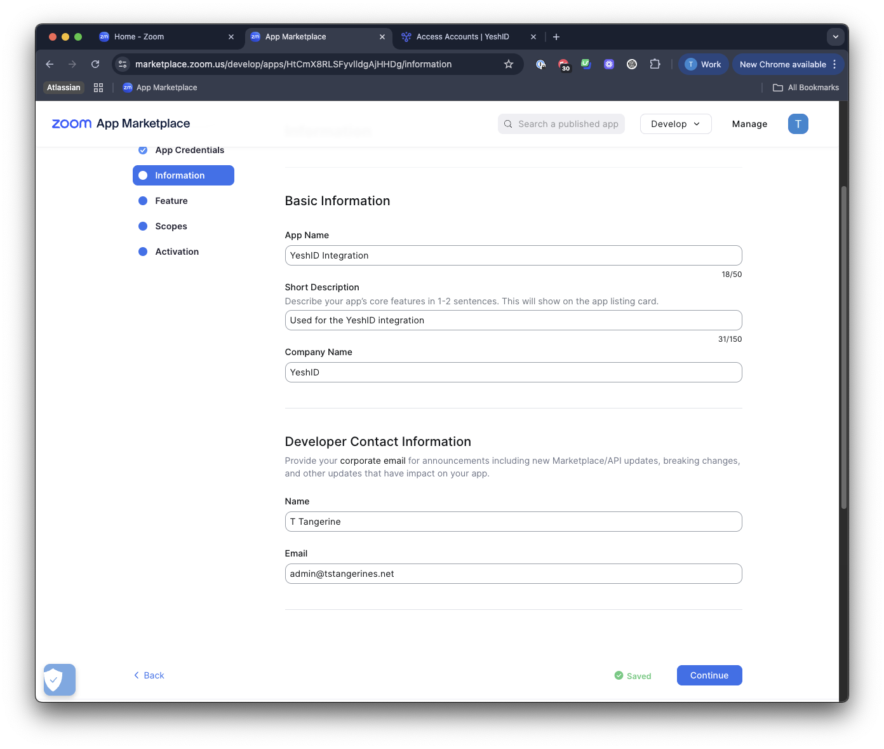The image size is (884, 749).
Task: Click the page vertical scrollbar
Action: pyautogui.click(x=844, y=348)
